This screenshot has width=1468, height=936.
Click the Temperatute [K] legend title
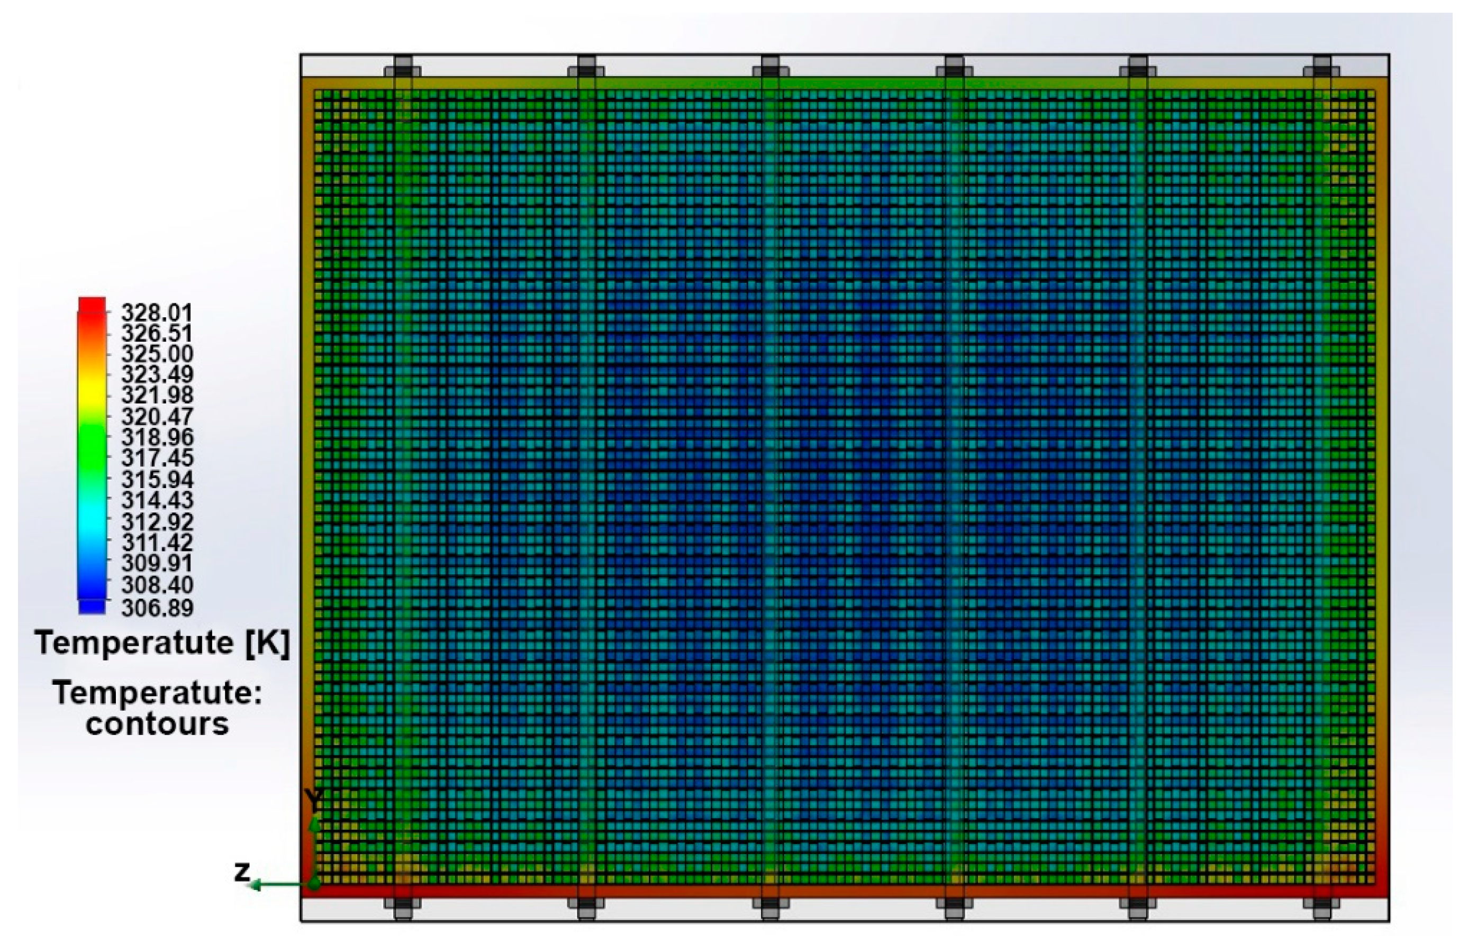161,644
